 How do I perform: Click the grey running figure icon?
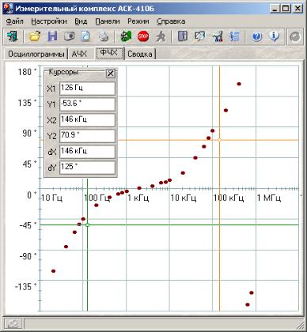[x=161, y=36]
